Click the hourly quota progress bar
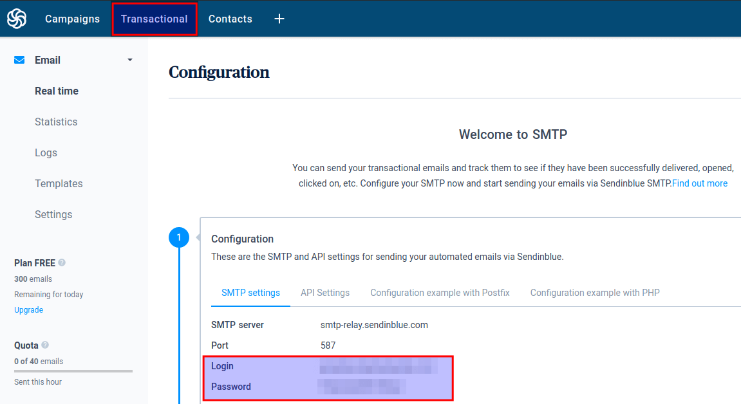This screenshot has height=404, width=741. click(x=73, y=371)
